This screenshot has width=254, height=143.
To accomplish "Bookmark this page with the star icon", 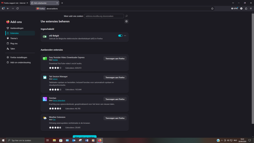I will [212, 9].
